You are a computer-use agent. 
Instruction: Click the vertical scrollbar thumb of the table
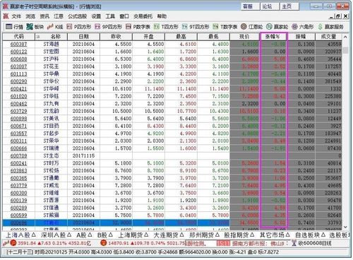pos(345,50)
